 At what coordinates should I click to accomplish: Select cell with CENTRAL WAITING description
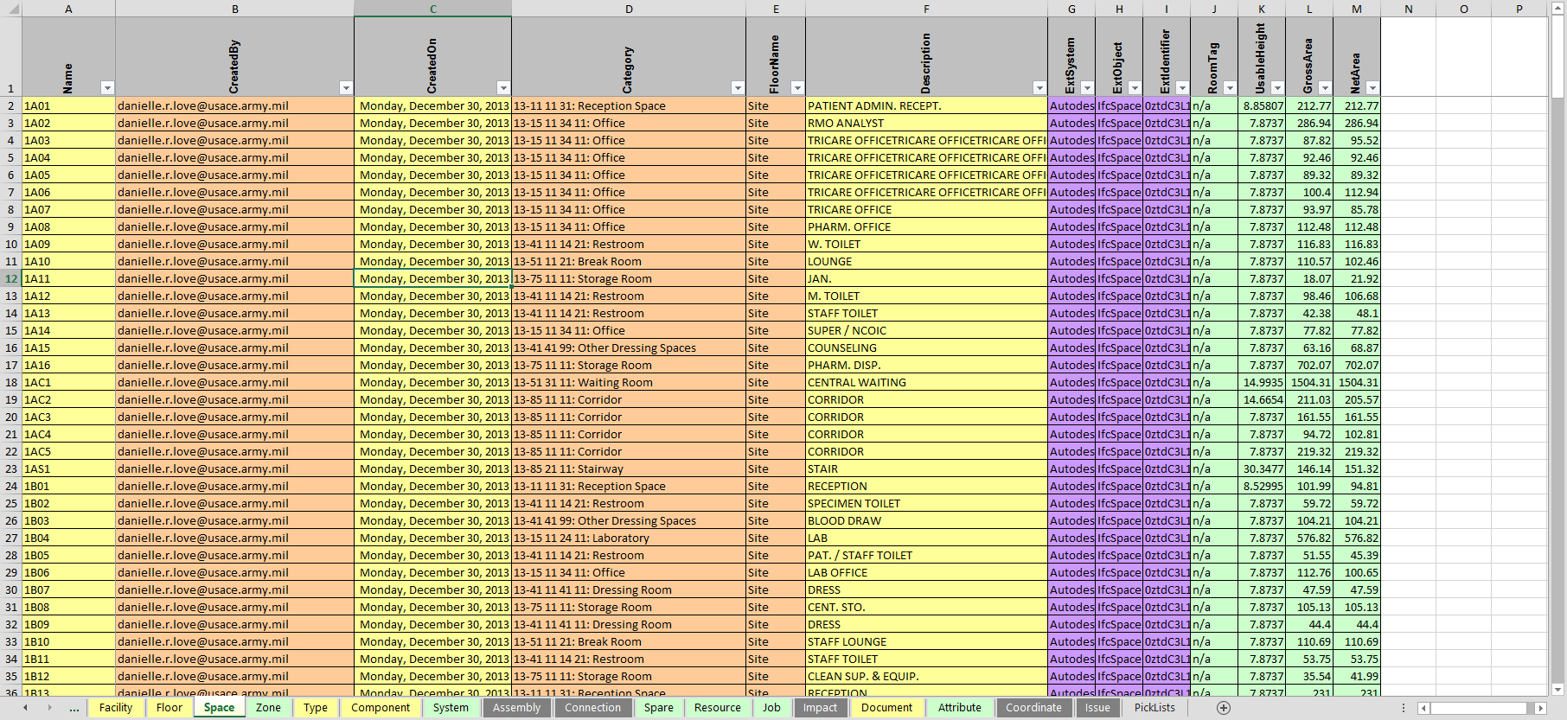(925, 382)
